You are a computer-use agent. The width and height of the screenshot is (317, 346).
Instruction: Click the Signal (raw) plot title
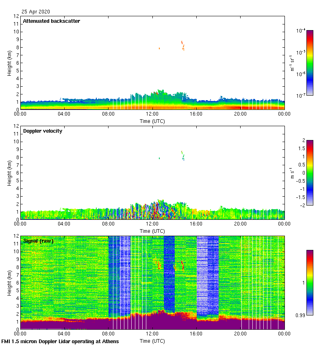pyautogui.click(x=38, y=241)
